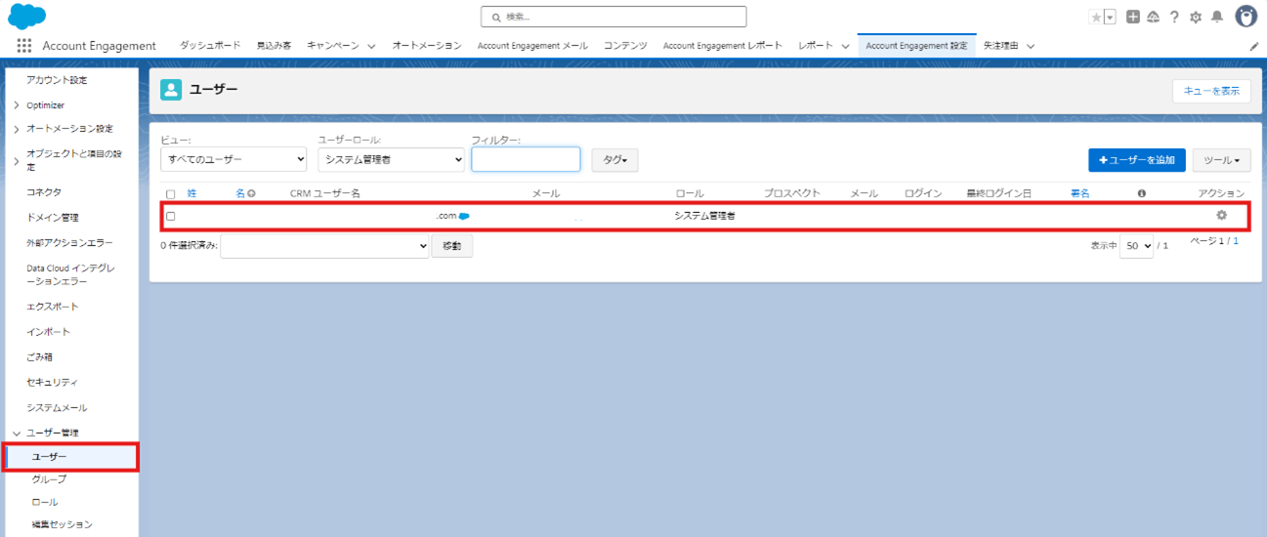Open システムメール in sidebar
Screen dimensions: 1267x537
[57, 408]
